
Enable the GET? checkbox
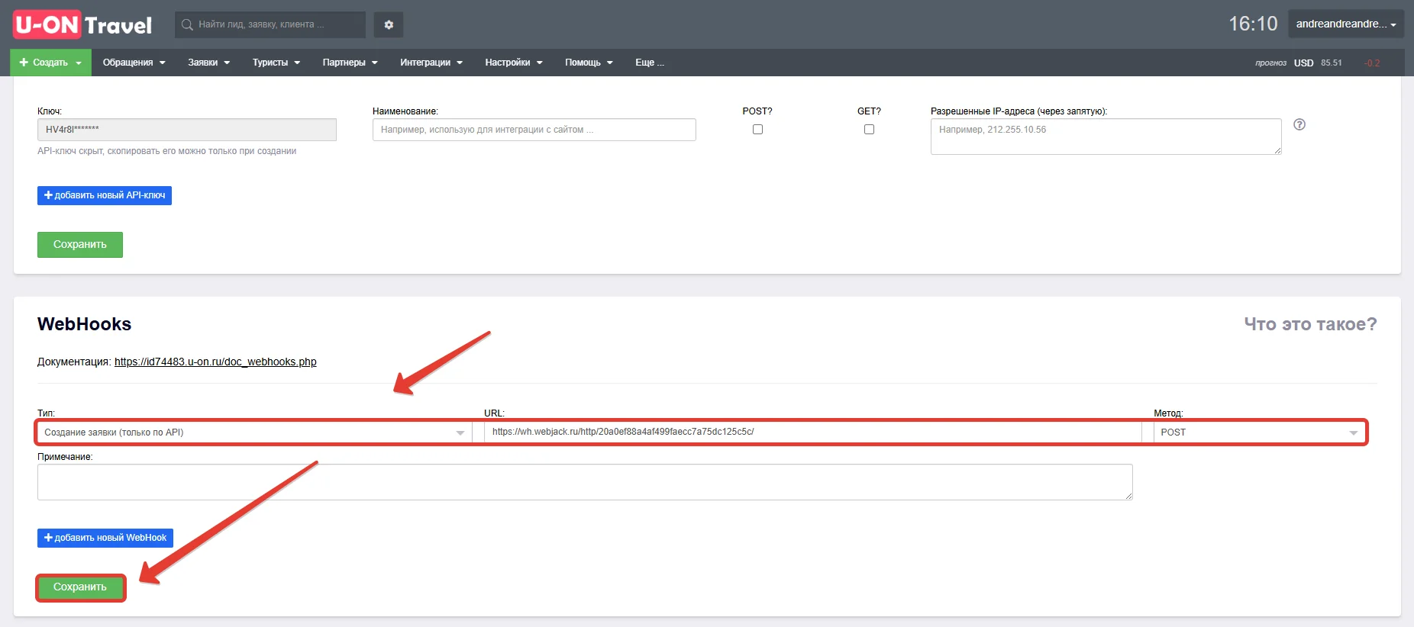869,129
